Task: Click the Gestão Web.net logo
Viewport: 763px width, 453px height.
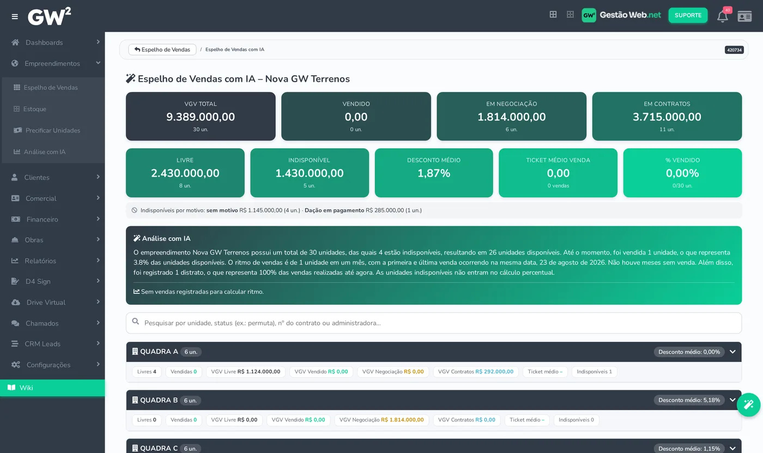Action: tap(621, 15)
